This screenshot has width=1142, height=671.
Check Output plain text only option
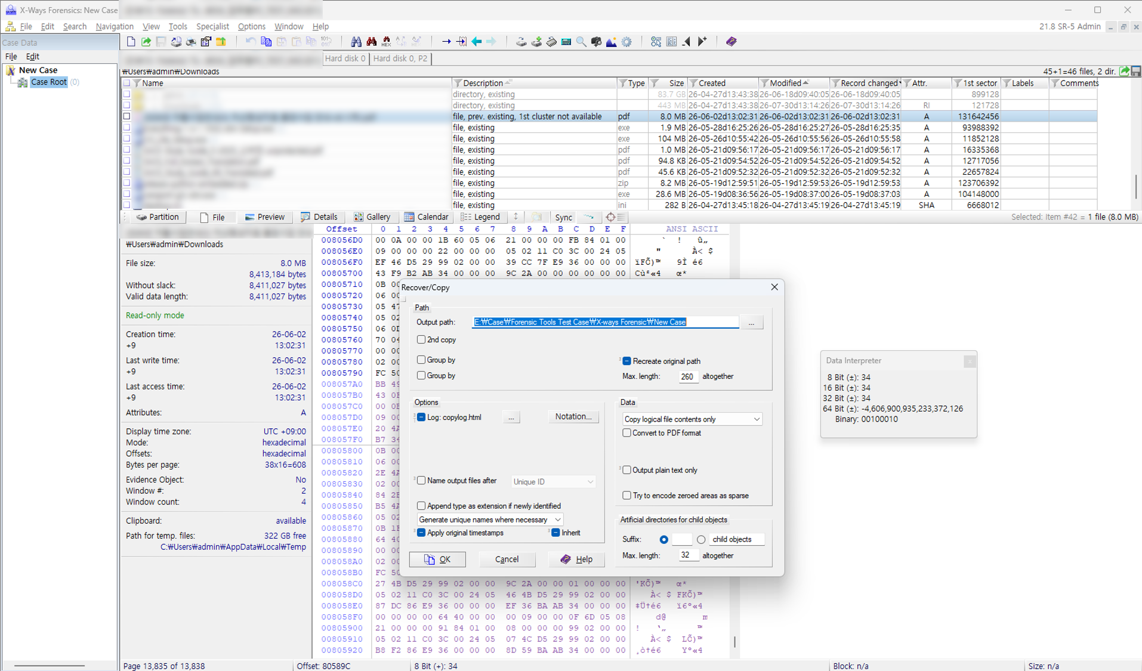point(626,470)
